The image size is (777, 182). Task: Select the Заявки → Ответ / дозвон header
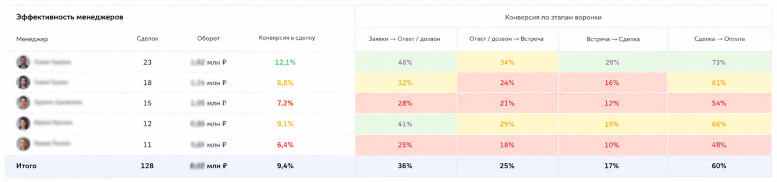[404, 39]
